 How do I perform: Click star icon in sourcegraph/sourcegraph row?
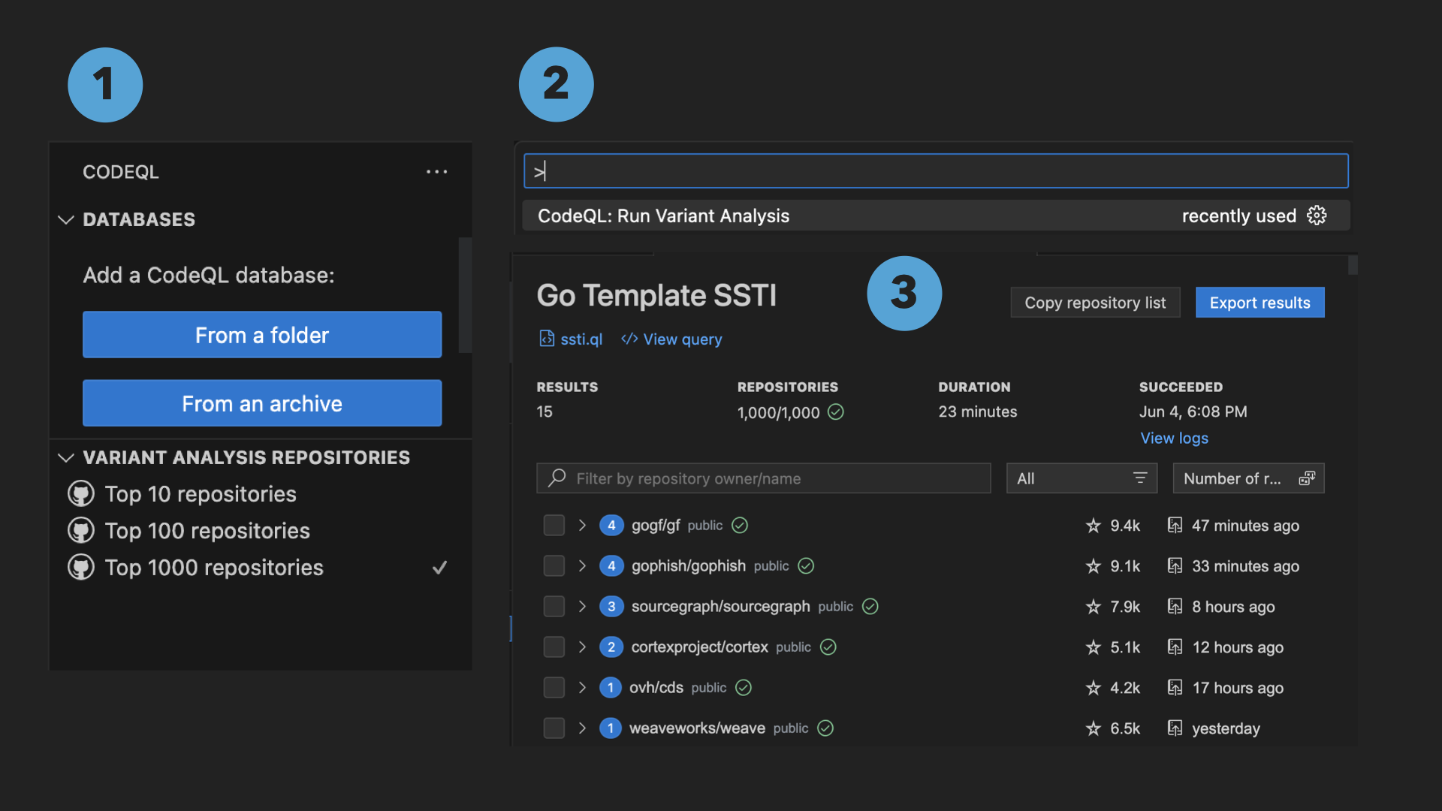tap(1094, 607)
